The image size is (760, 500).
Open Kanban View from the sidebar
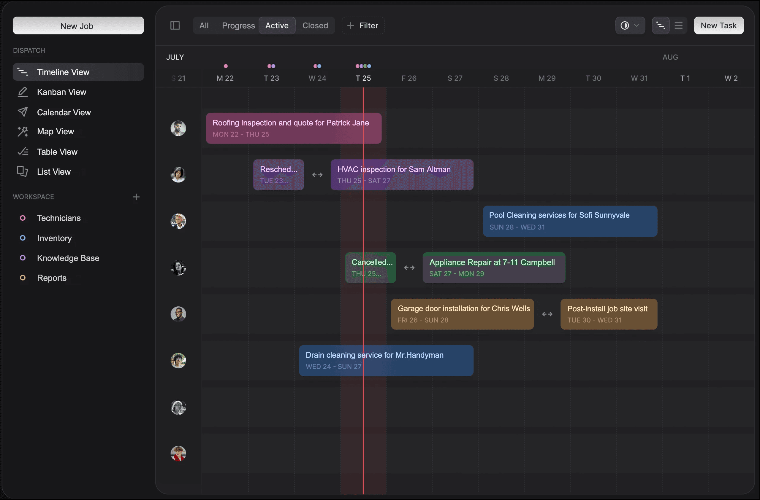[x=61, y=92]
